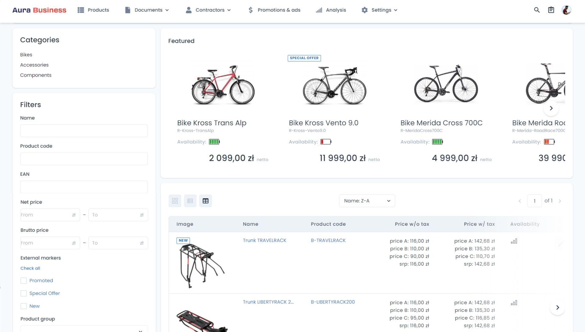Advance the Featured carousel with the arrow
The height and width of the screenshot is (332, 585).
(551, 108)
